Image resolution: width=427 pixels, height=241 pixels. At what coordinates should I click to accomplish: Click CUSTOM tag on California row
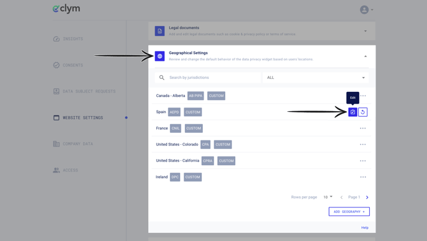227,161
